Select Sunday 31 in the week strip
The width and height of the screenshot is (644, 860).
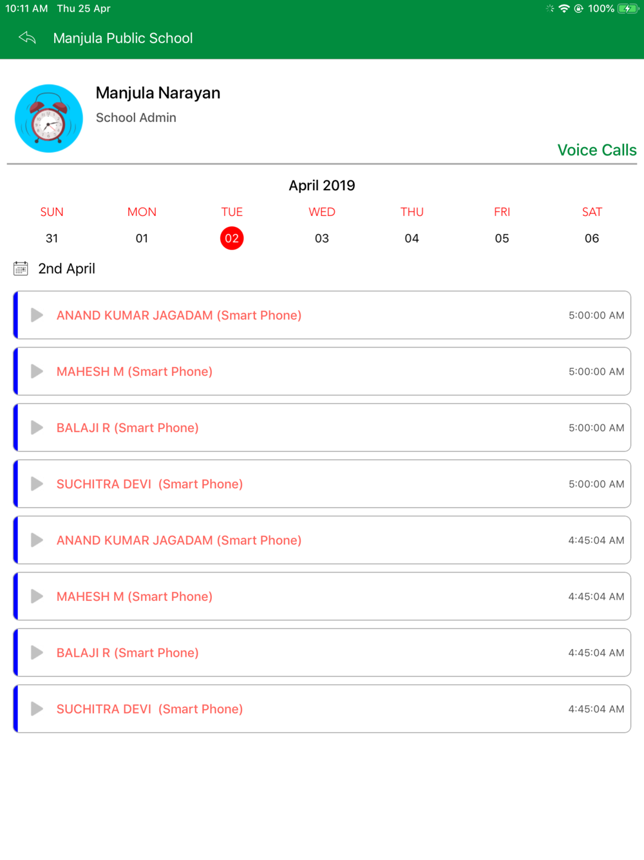tap(52, 239)
